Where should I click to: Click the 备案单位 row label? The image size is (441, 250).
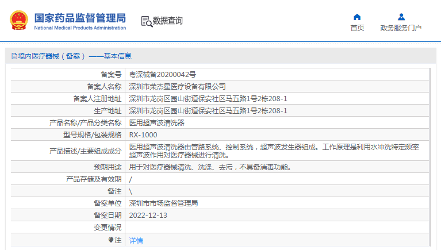(x=108, y=203)
